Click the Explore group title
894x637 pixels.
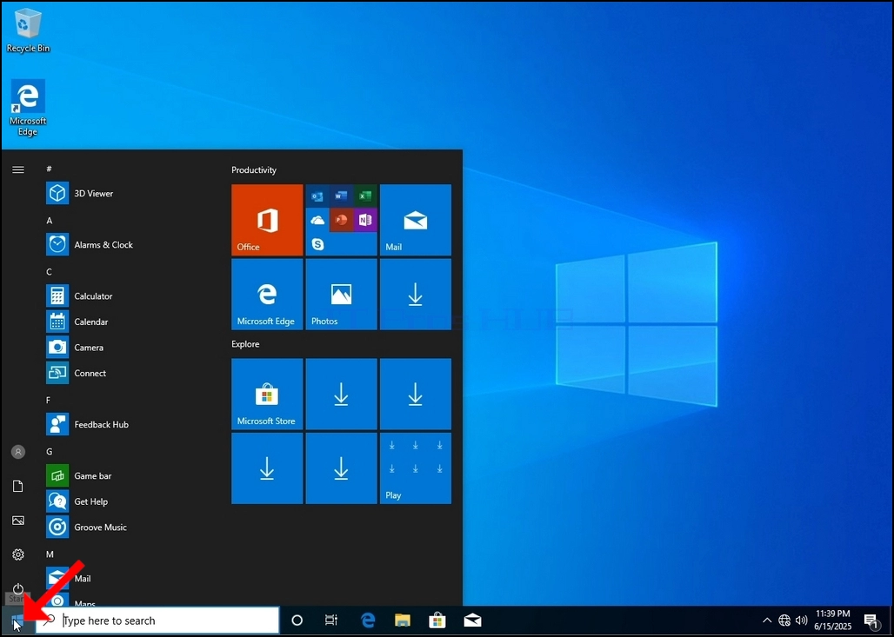tap(245, 344)
